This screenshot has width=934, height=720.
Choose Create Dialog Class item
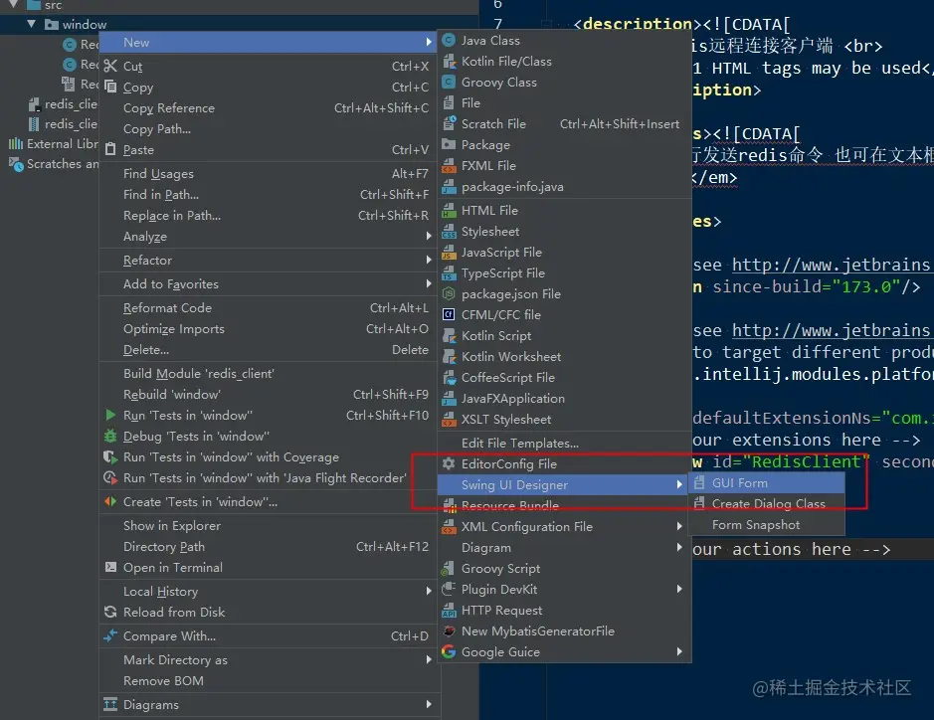click(766, 504)
